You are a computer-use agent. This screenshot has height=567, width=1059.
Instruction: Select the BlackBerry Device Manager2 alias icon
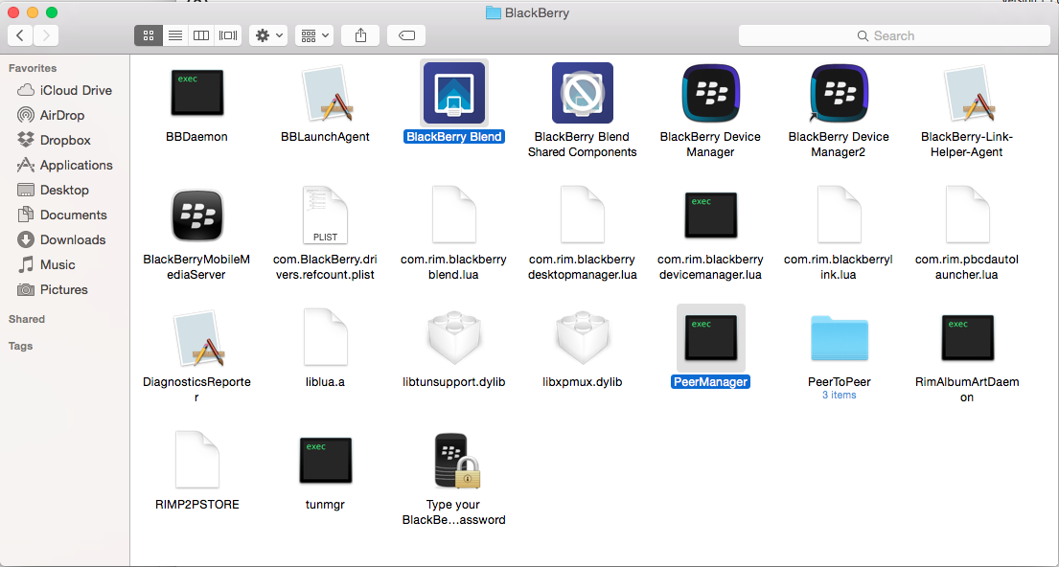click(839, 93)
